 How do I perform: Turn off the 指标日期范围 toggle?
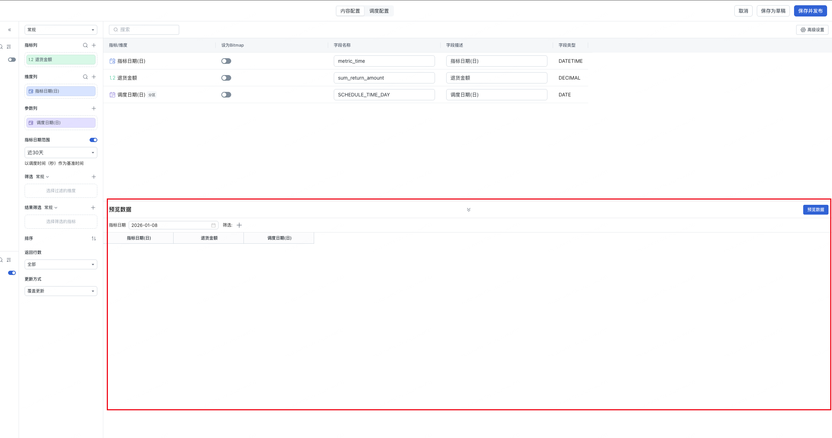(x=93, y=140)
